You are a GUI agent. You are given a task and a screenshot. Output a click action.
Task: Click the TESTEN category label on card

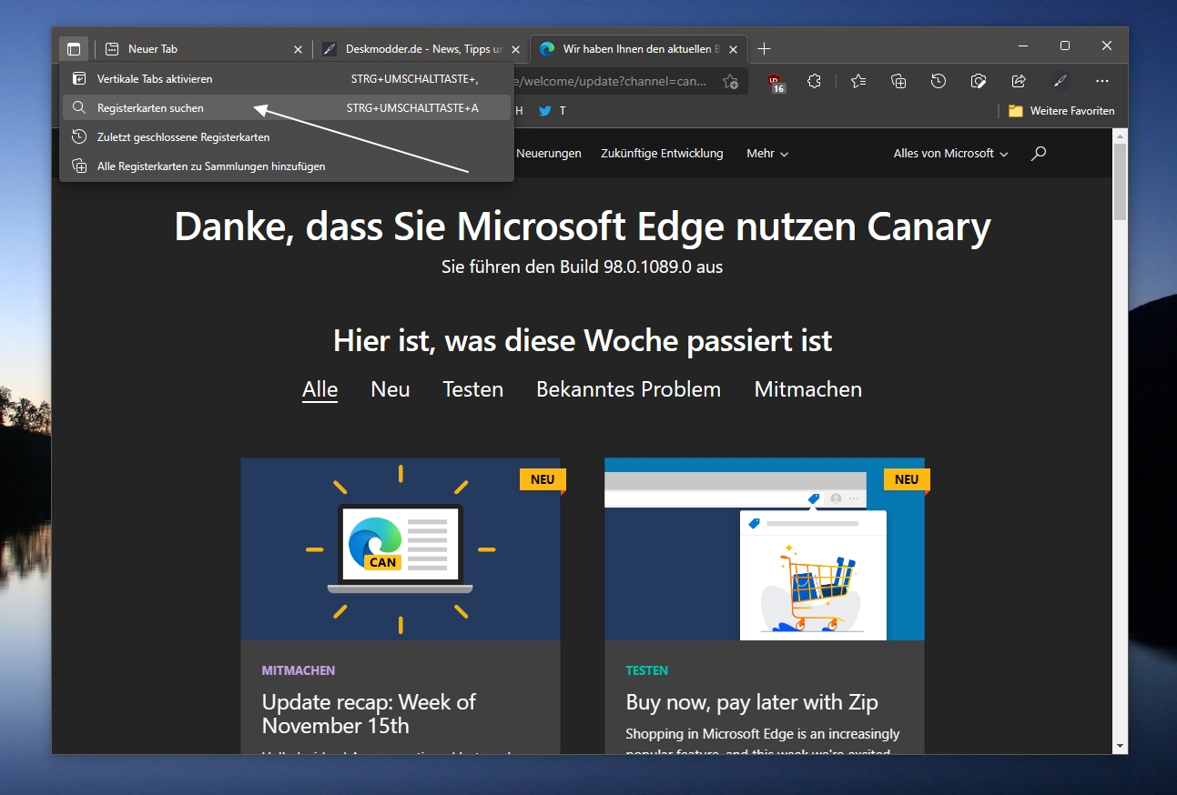(x=647, y=670)
